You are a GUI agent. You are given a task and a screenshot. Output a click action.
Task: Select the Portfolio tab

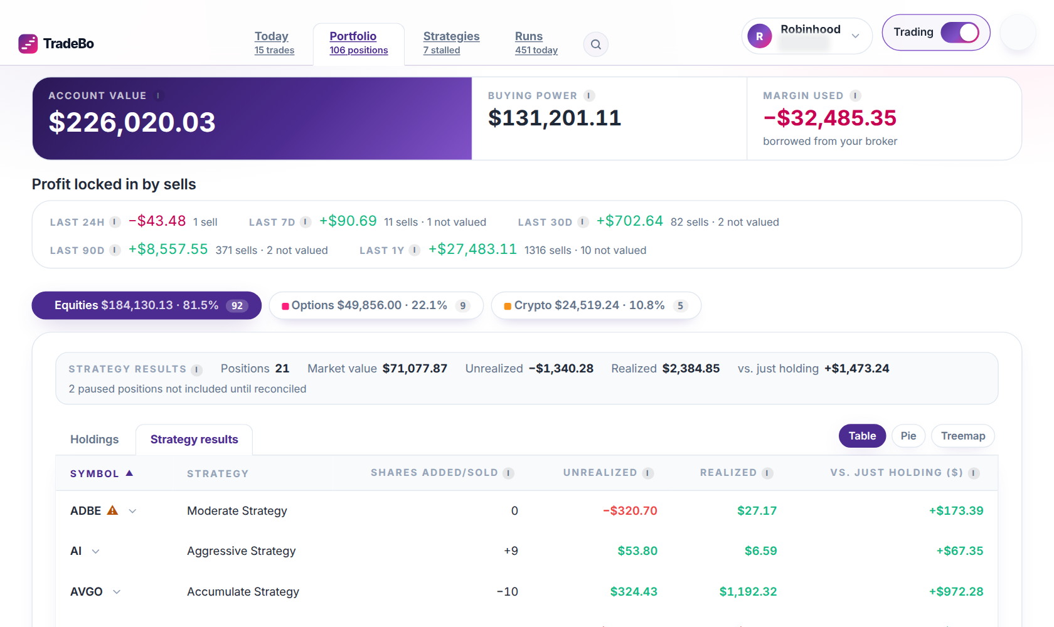click(359, 43)
